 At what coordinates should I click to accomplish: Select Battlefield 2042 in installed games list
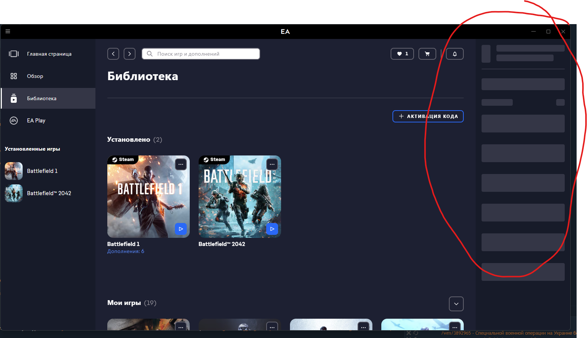click(x=49, y=193)
